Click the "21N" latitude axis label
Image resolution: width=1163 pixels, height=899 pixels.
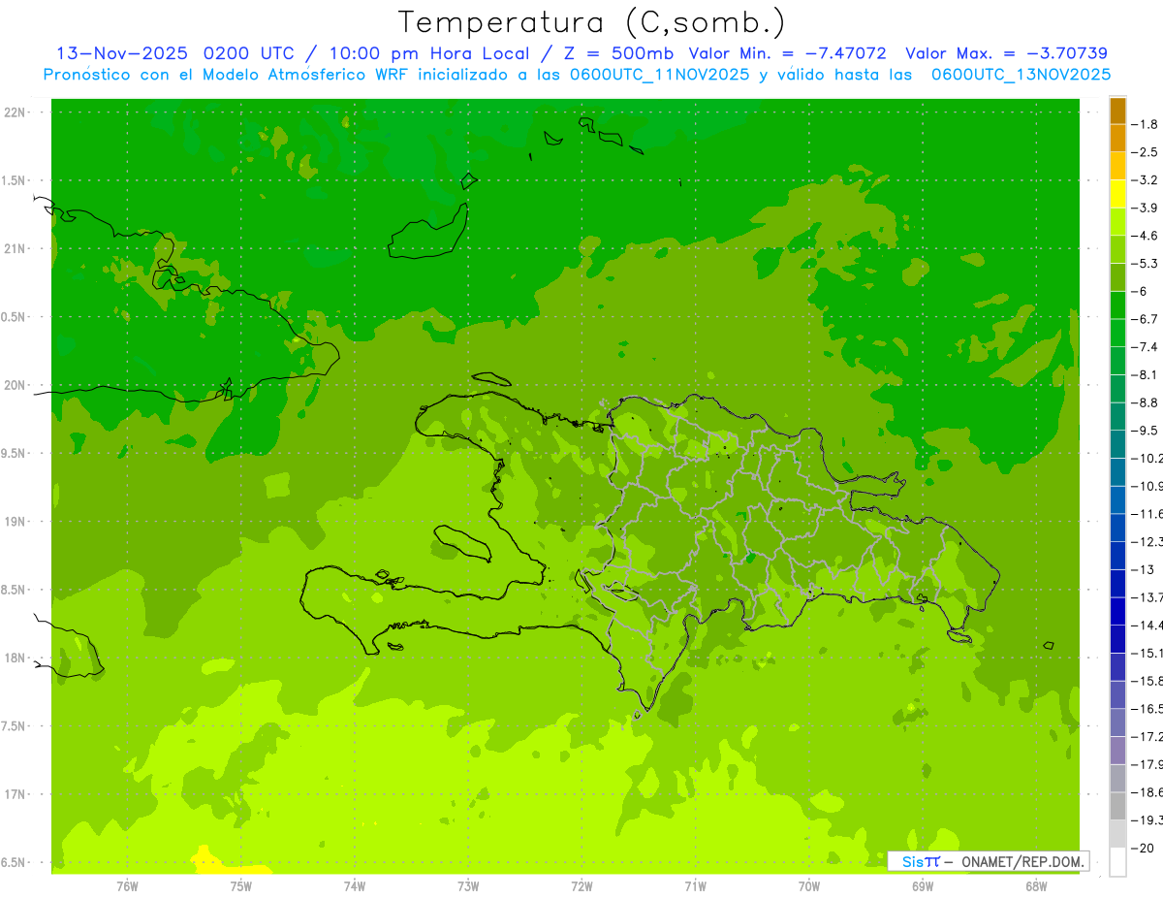pos(15,248)
